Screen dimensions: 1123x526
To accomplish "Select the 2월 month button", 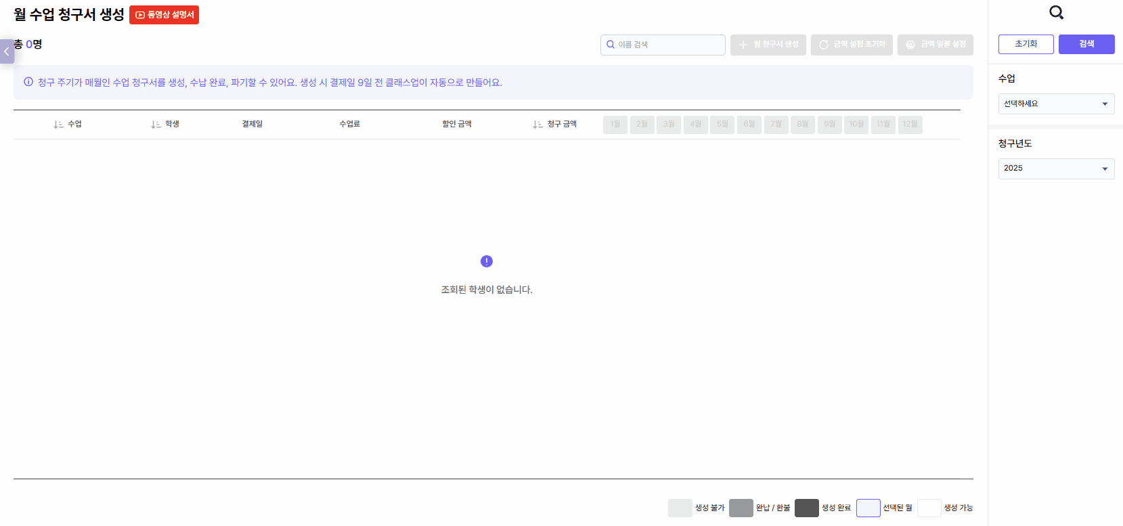I will pyautogui.click(x=642, y=125).
